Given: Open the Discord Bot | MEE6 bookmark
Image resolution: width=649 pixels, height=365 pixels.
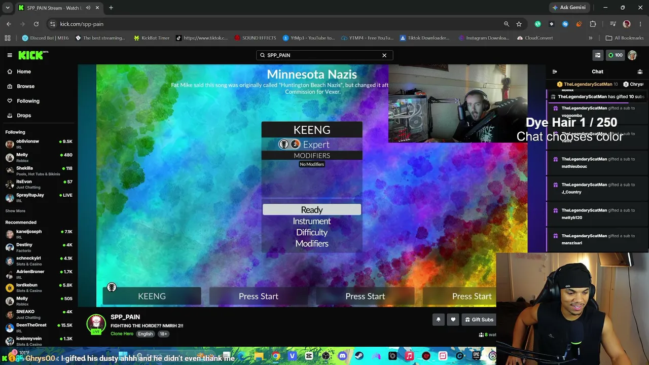Looking at the screenshot, I should (45, 38).
